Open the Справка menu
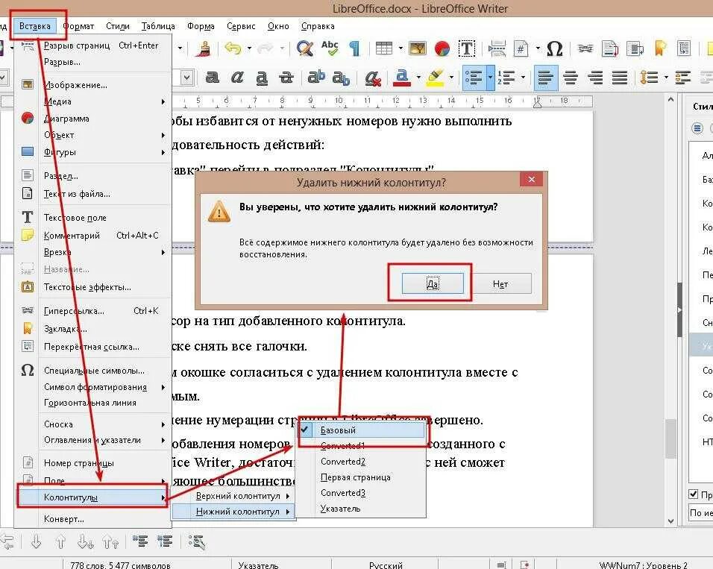This screenshot has height=569, width=713. (318, 26)
